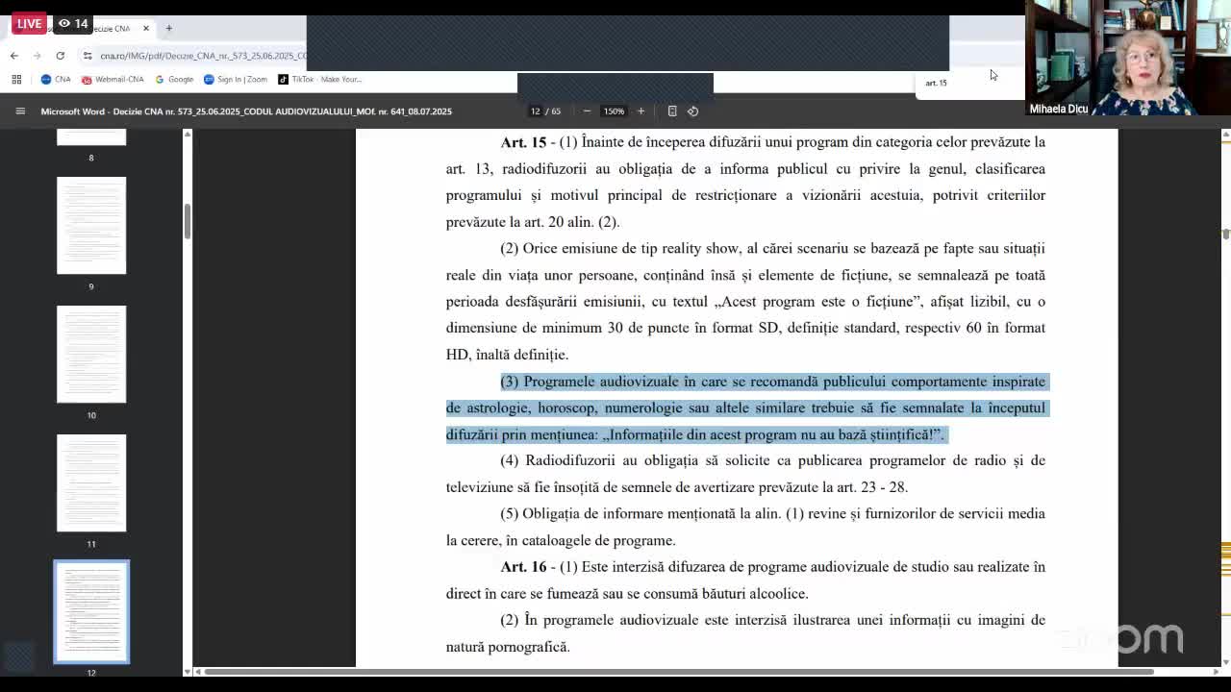Open the PDF viewer sidebar menu
The image size is (1231, 692).
coord(20,111)
